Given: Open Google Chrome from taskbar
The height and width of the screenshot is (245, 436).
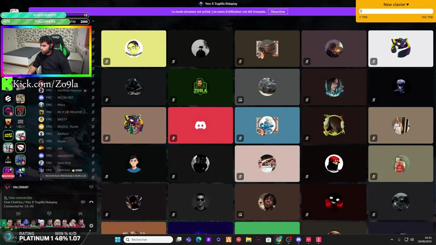Looking at the screenshot, I should pos(279,240).
